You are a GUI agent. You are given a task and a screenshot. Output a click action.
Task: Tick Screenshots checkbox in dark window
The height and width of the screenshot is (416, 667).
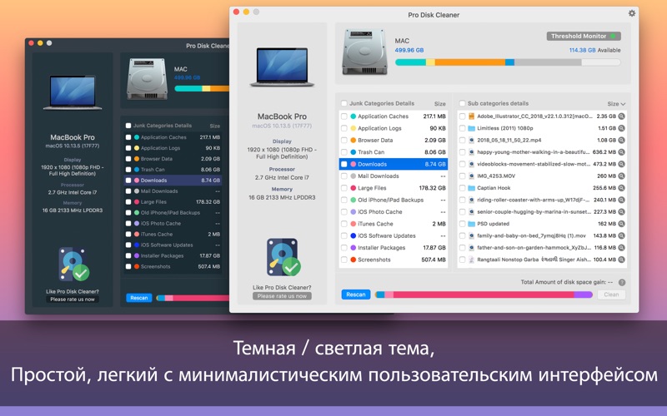tap(128, 266)
